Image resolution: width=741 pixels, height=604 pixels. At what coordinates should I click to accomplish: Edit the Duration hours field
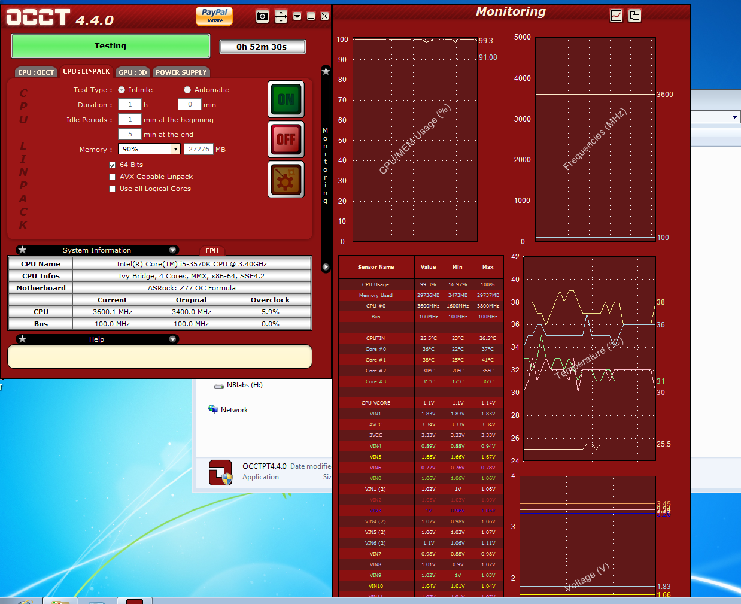coord(130,104)
